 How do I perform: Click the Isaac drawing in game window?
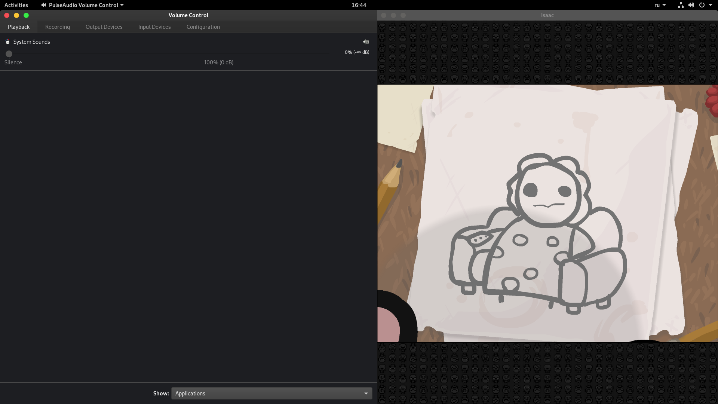point(538,234)
